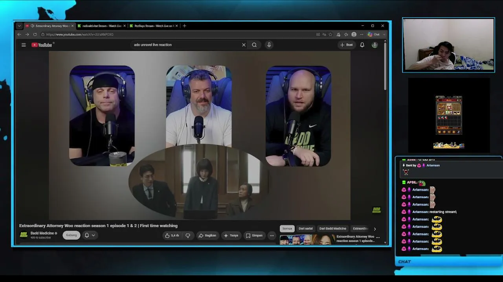The height and width of the screenshot is (282, 503).
Task: Click the site info icon beside URL
Action: (x=42, y=34)
